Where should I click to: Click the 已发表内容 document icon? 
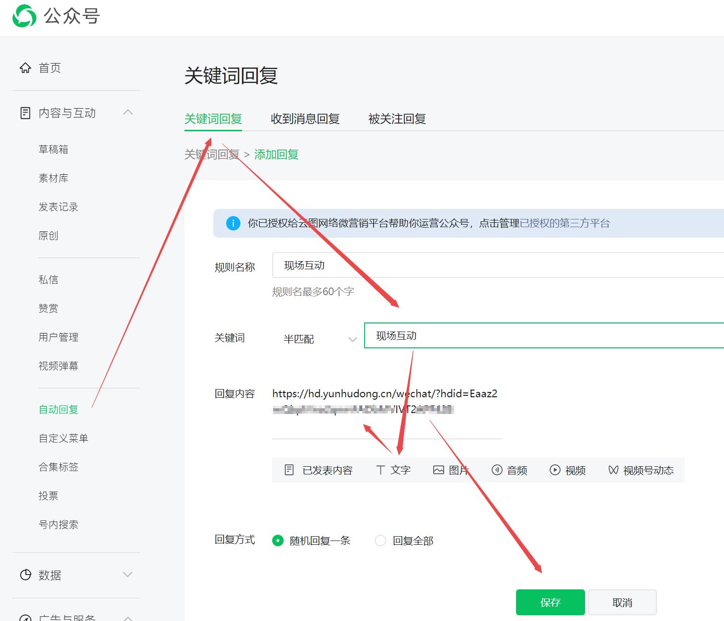pos(289,470)
